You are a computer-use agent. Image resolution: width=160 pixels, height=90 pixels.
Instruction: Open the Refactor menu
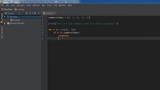pyautogui.click(x=36, y=5)
